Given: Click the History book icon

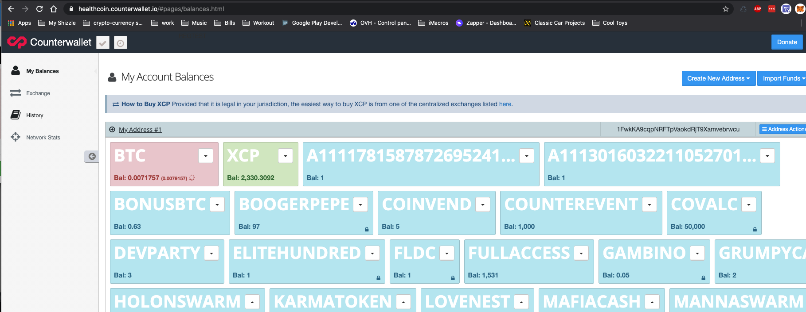Looking at the screenshot, I should pyautogui.click(x=16, y=115).
